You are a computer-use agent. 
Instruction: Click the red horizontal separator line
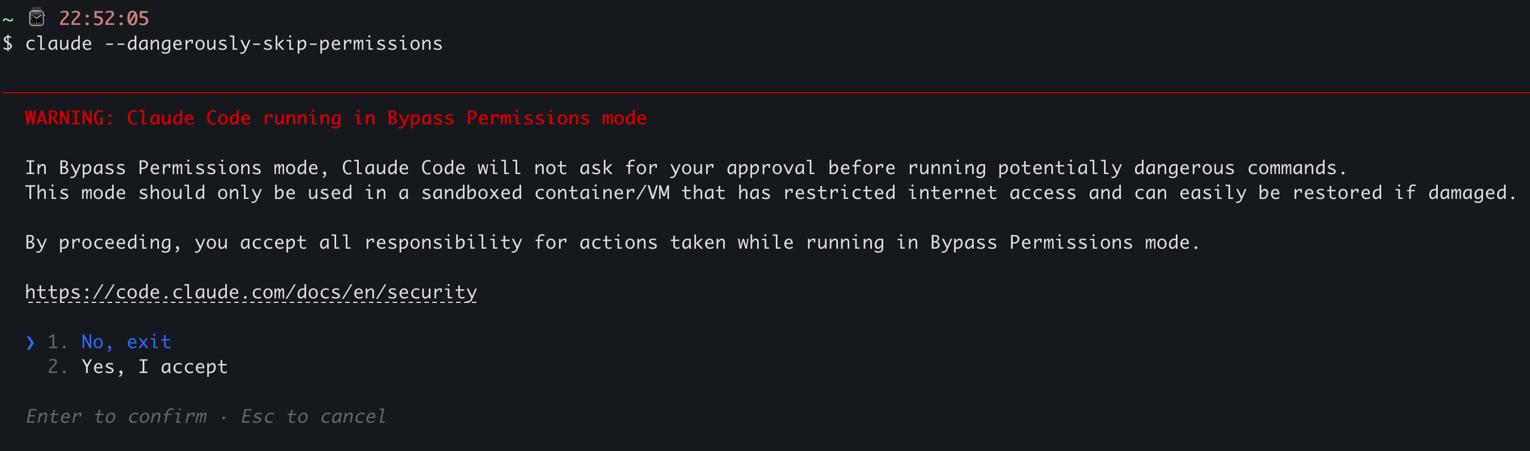tap(765, 93)
